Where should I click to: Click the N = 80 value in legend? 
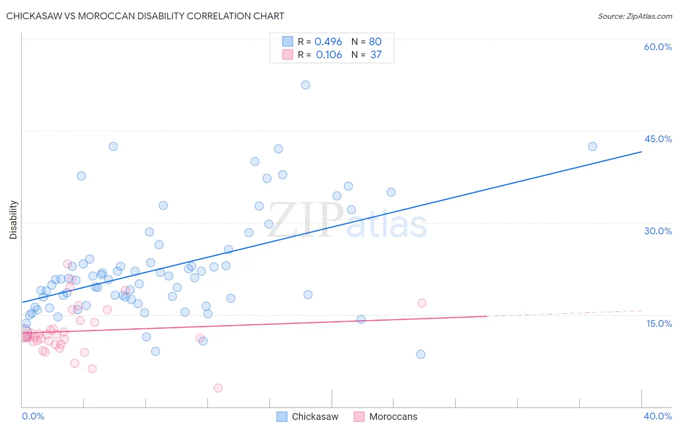pos(366,41)
